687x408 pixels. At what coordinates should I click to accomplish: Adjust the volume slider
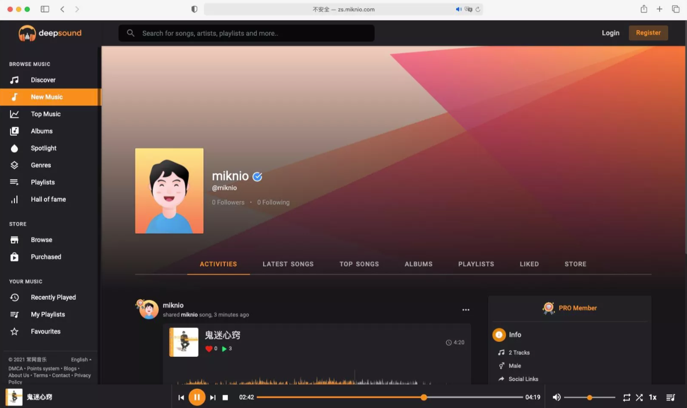coord(589,398)
